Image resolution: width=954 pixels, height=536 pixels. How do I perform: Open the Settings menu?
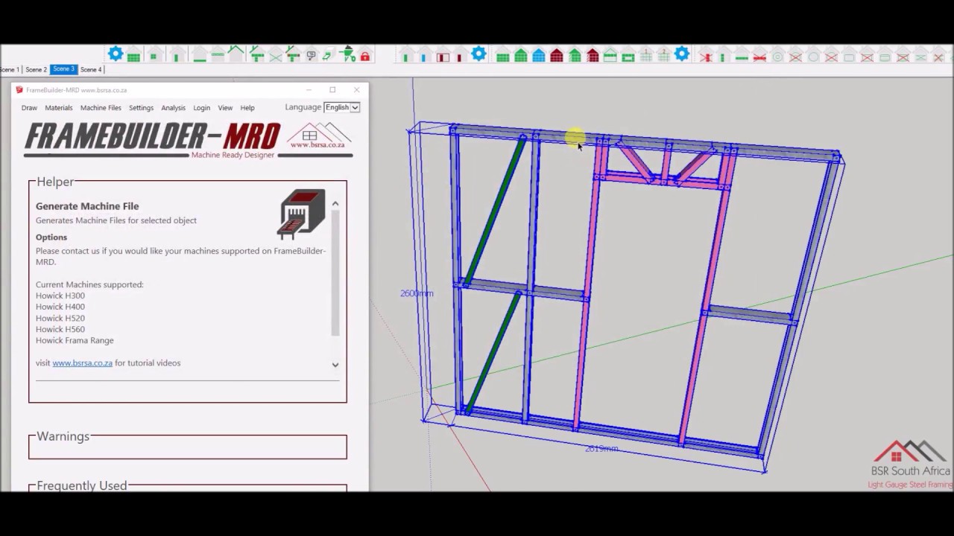point(141,108)
